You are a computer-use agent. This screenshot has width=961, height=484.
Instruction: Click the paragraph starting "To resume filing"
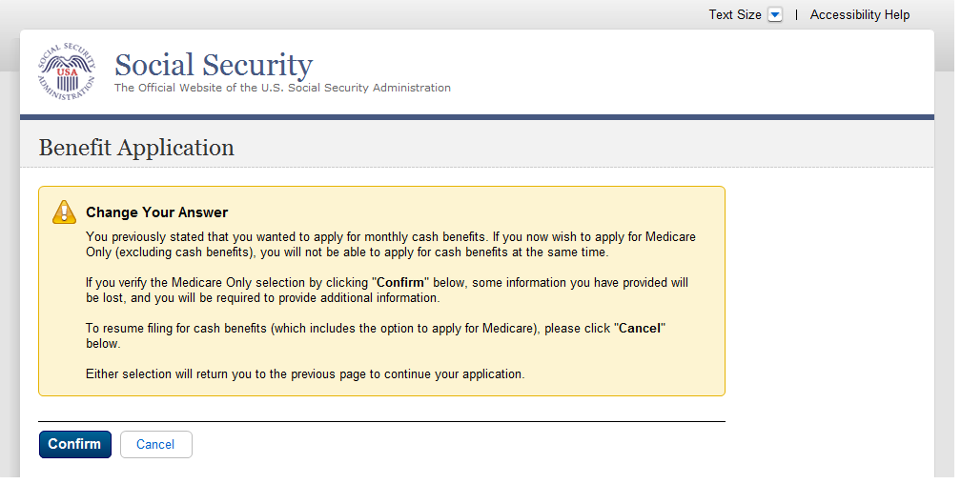click(376, 335)
